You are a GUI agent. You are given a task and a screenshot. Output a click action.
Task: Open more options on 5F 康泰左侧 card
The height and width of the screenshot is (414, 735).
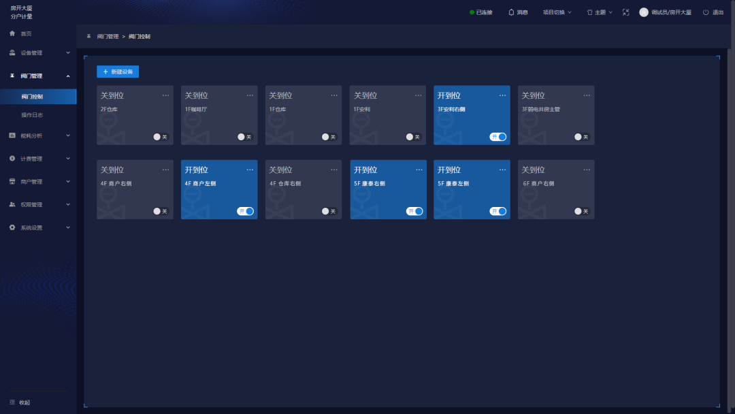(x=502, y=170)
